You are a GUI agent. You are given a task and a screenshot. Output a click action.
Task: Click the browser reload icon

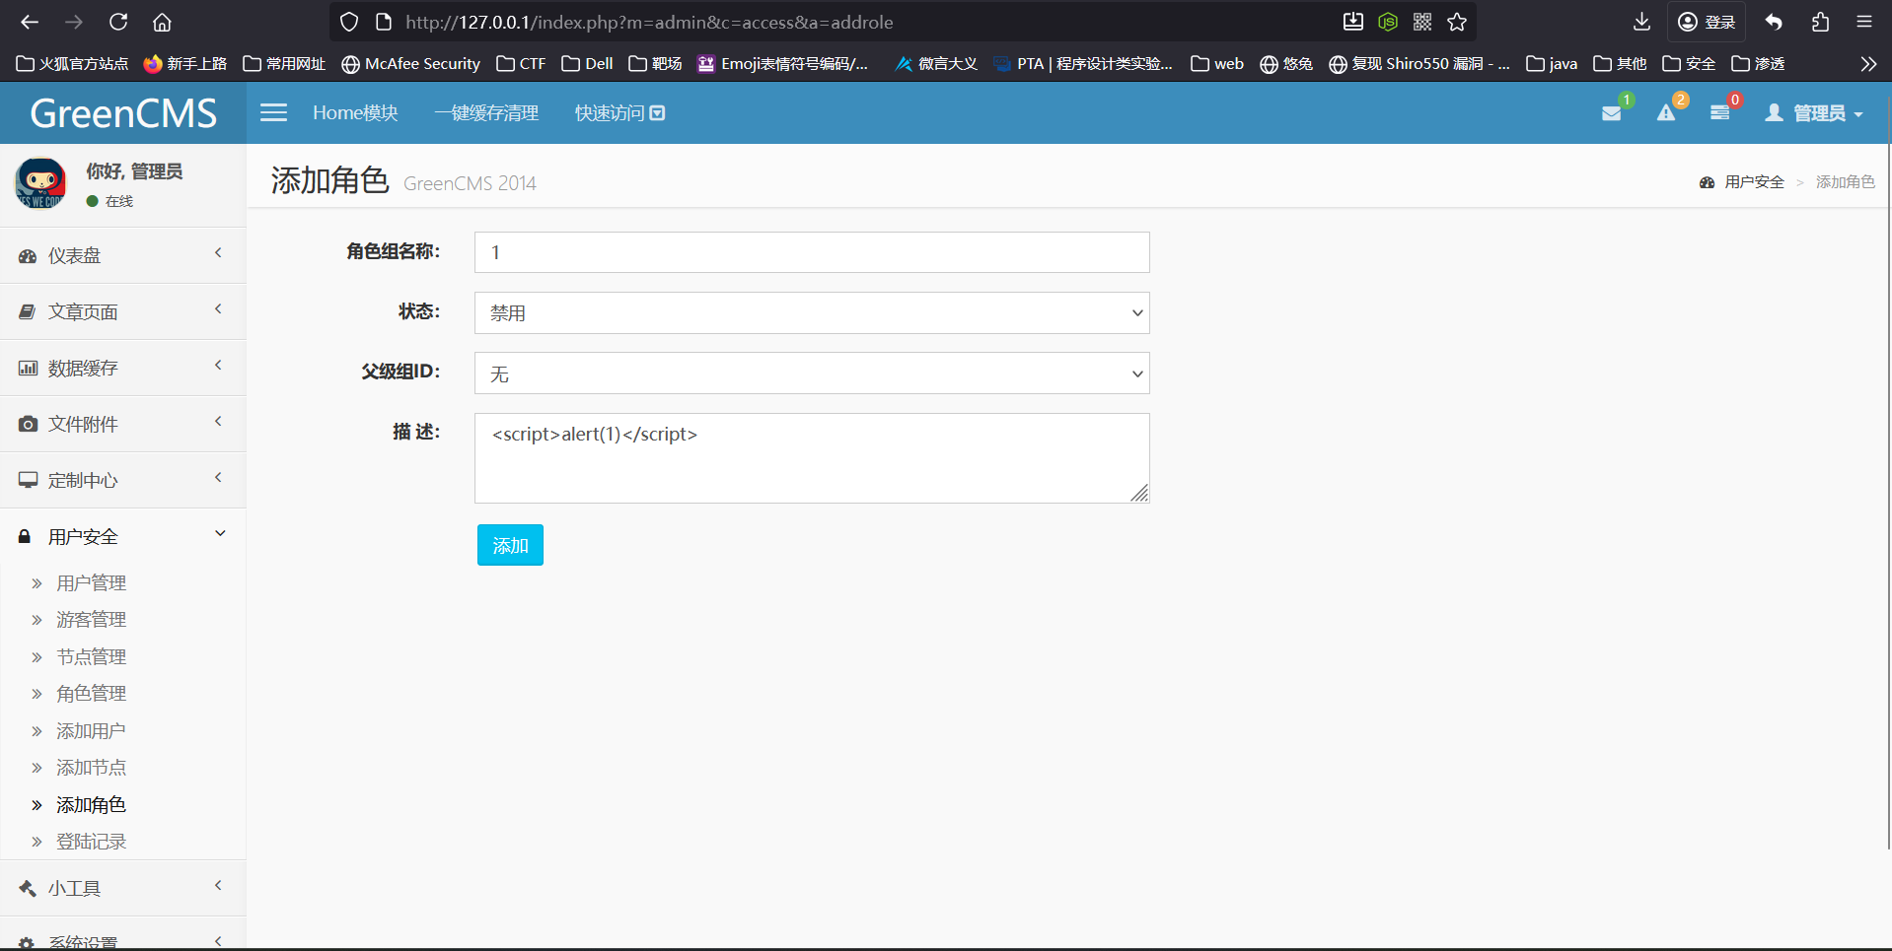click(118, 22)
